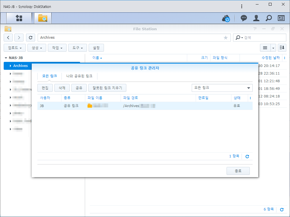This screenshot has height=217, width=290.
Task: Open the notifications speech bubble icon
Action: (x=244, y=18)
